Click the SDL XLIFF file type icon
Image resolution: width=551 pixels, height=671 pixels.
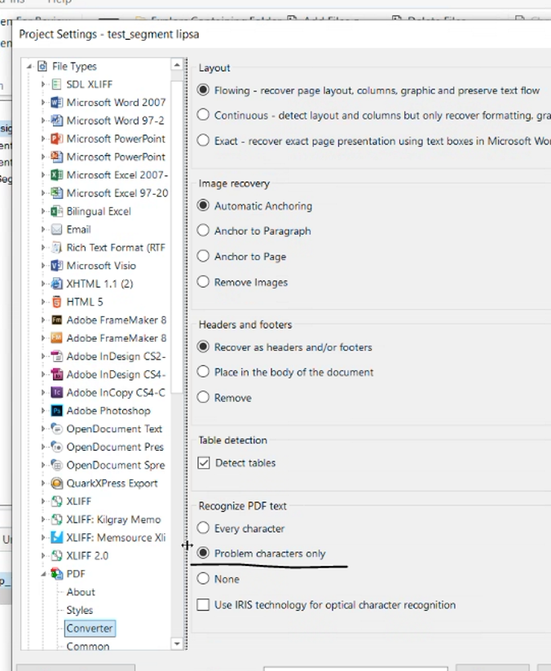(56, 84)
